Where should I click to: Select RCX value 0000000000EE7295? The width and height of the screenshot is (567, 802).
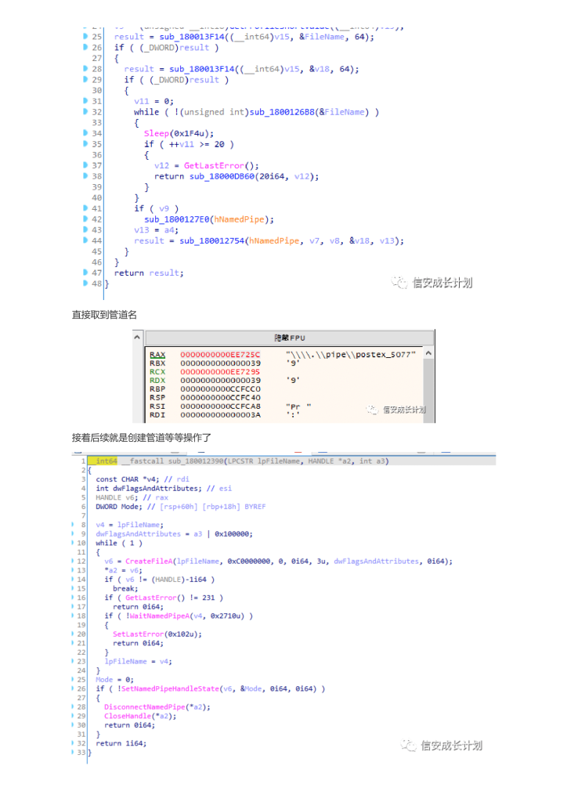[220, 372]
